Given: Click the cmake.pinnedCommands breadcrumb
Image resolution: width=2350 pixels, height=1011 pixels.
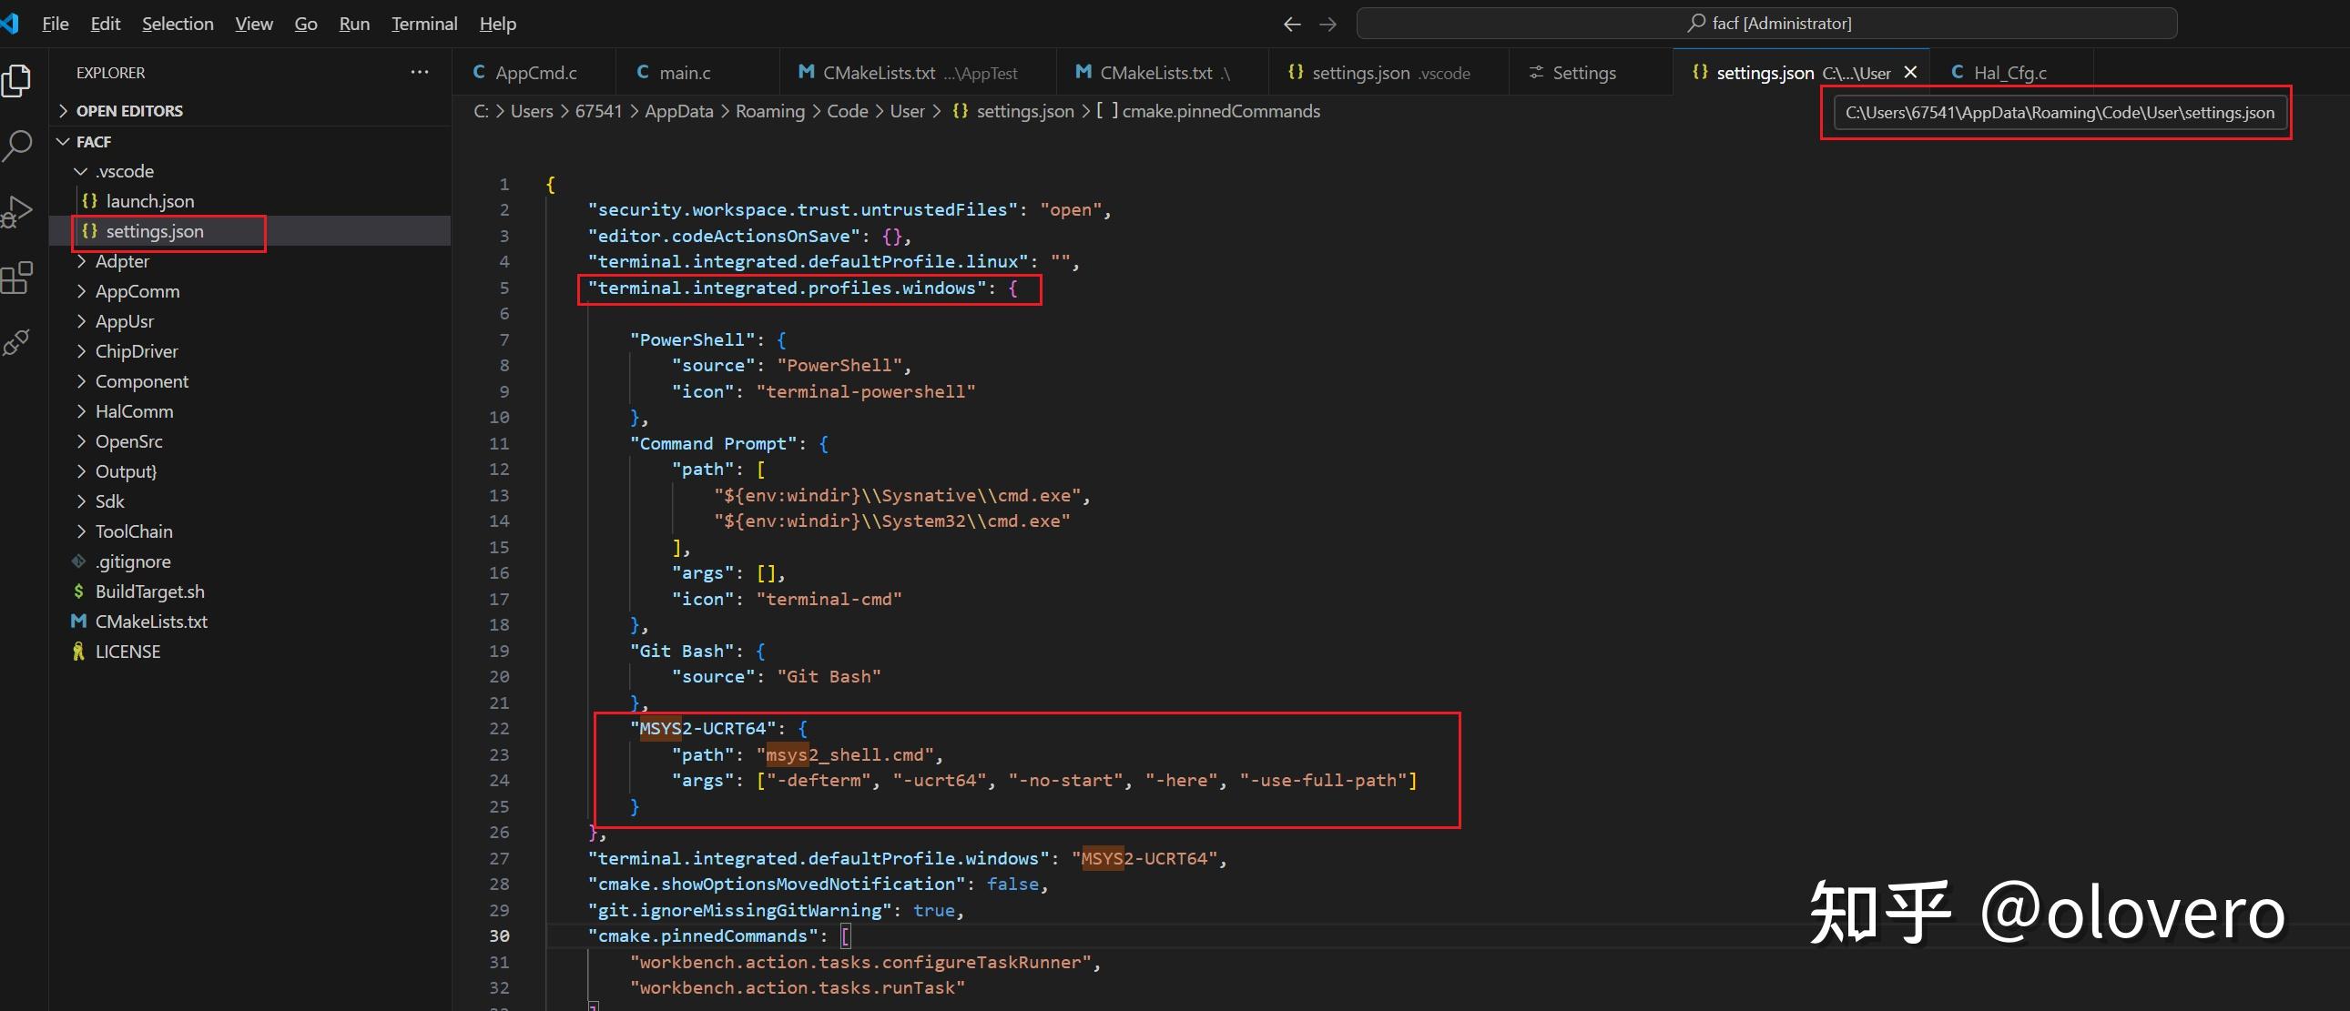Looking at the screenshot, I should pyautogui.click(x=1222, y=110).
